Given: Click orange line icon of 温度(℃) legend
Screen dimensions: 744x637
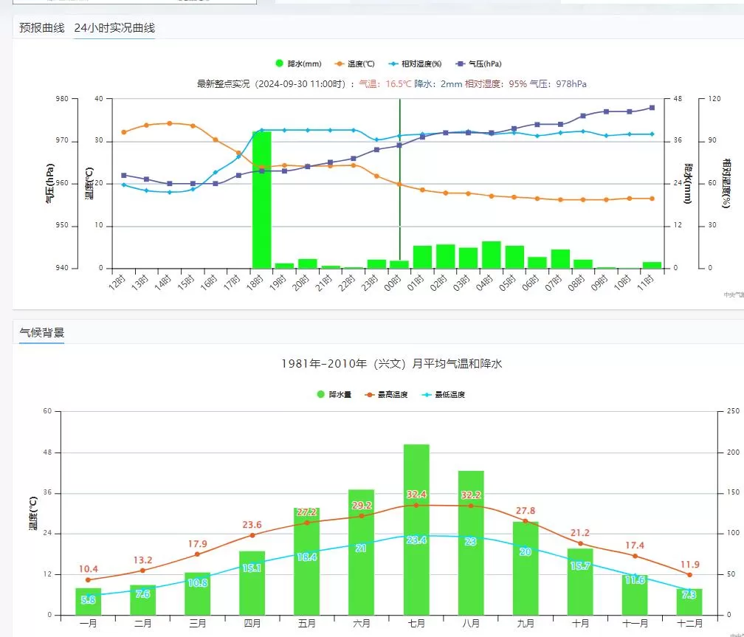Looking at the screenshot, I should (x=340, y=64).
